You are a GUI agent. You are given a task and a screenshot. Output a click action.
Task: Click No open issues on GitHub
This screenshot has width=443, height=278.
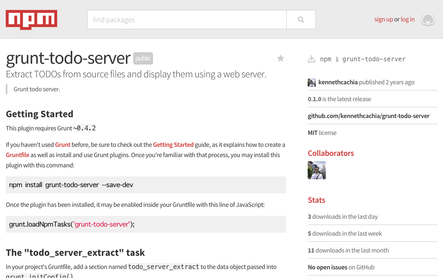[x=341, y=267]
